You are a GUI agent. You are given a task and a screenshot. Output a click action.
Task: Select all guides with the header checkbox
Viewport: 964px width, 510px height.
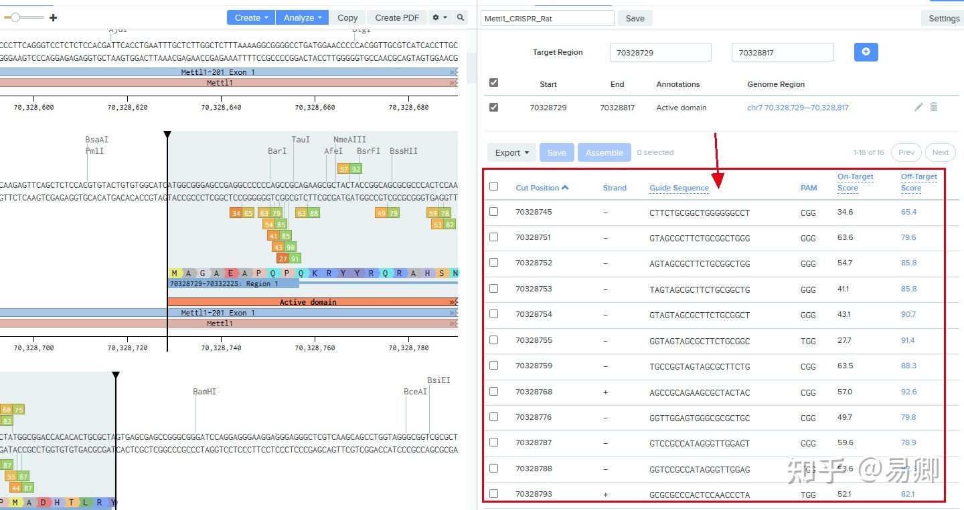493,186
